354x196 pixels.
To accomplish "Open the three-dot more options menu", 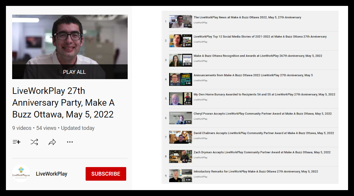I will tap(70, 142).
